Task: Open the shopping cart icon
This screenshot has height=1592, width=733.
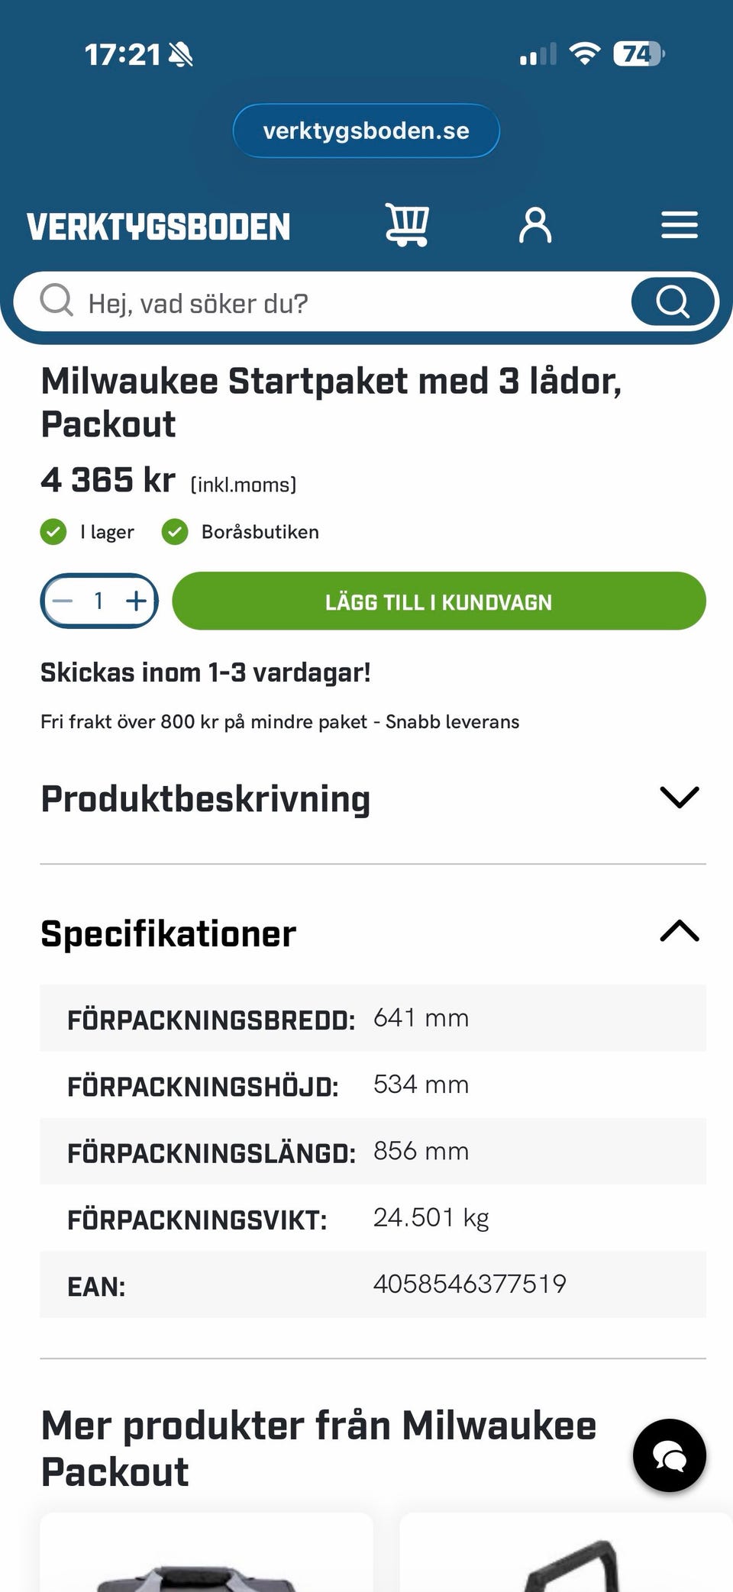Action: click(x=407, y=224)
